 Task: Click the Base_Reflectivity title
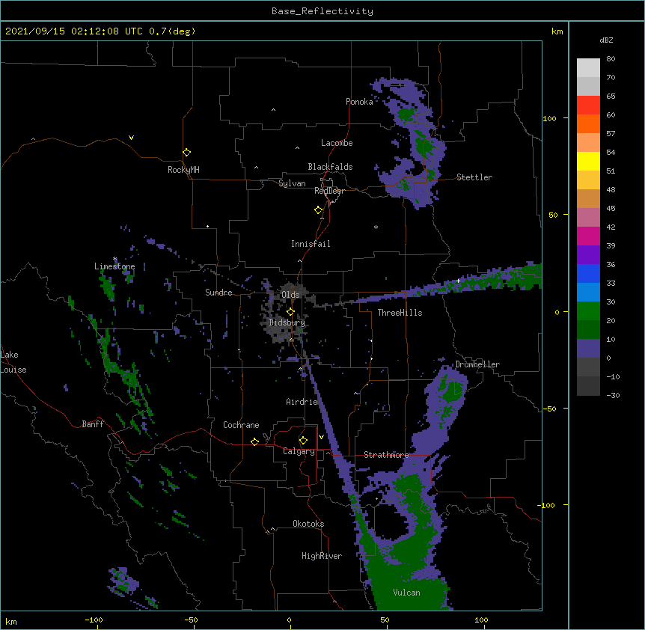click(x=322, y=11)
